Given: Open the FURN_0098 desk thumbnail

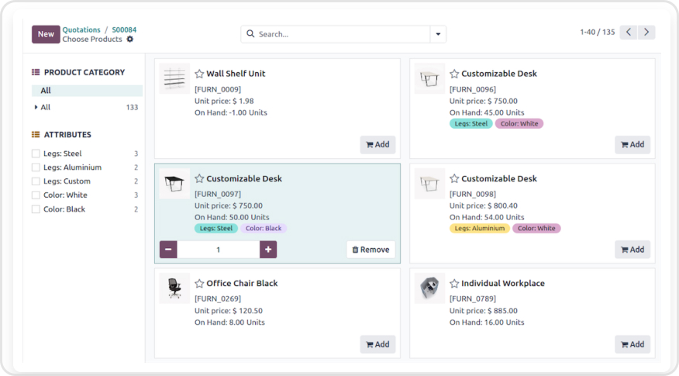Looking at the screenshot, I should click(x=429, y=183).
